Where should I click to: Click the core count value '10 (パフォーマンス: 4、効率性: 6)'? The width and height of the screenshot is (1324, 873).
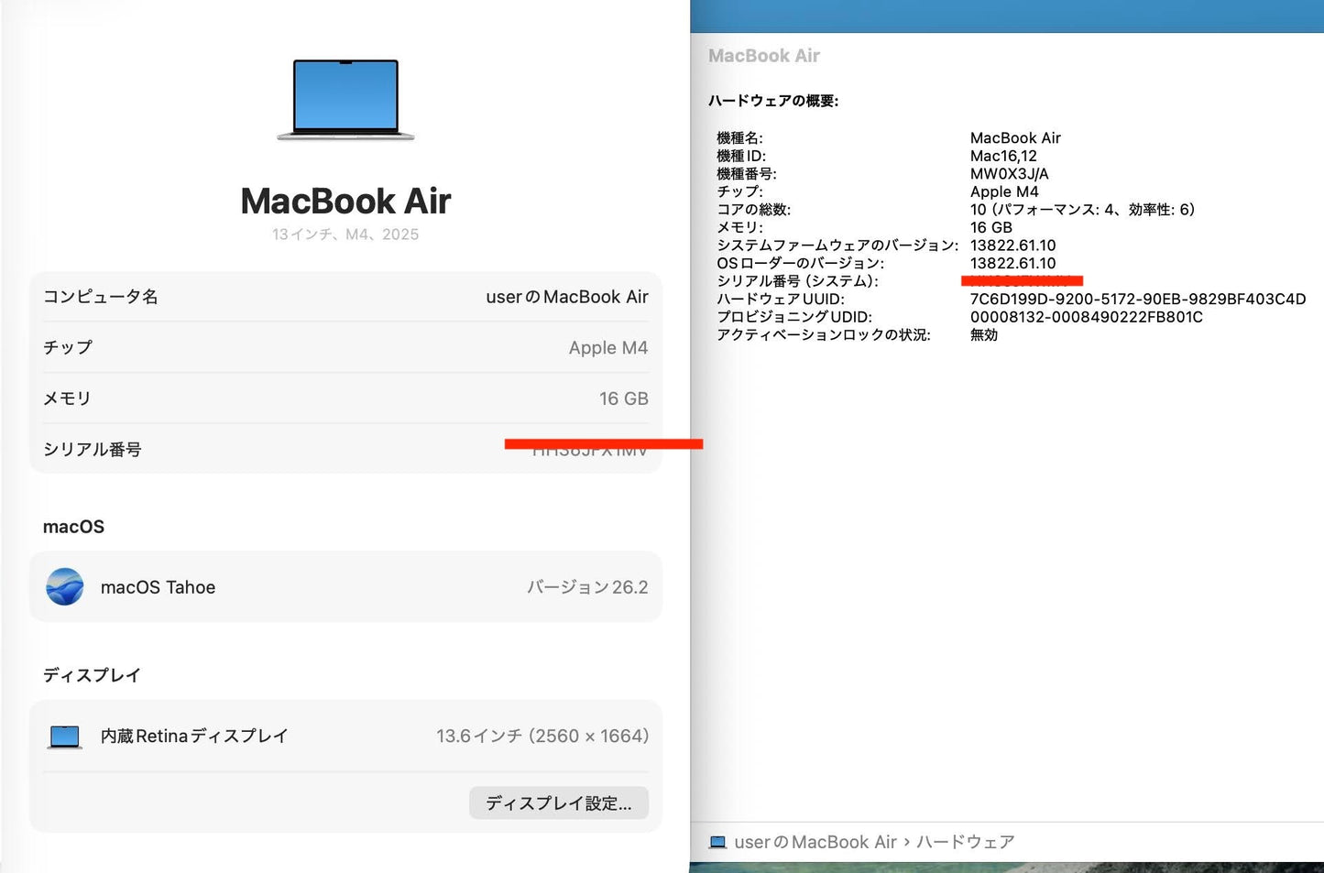pyautogui.click(x=1083, y=210)
